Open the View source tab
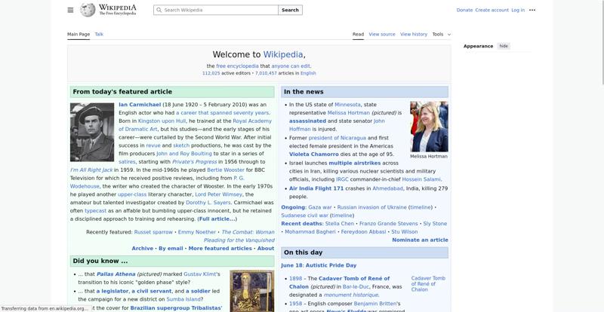Screen dimensions: 604x312 (382, 34)
